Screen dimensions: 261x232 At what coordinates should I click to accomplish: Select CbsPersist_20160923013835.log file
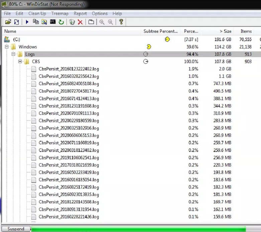pos(69,194)
